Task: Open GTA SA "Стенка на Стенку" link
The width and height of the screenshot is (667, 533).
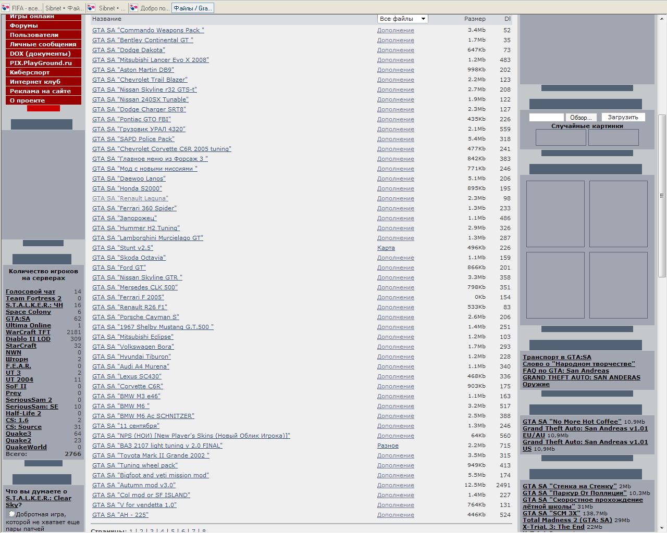Action: click(x=570, y=486)
